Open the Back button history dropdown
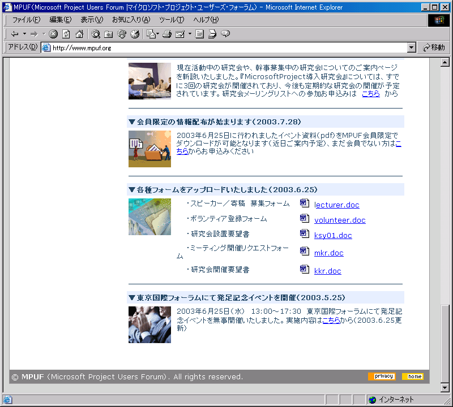 (24, 34)
